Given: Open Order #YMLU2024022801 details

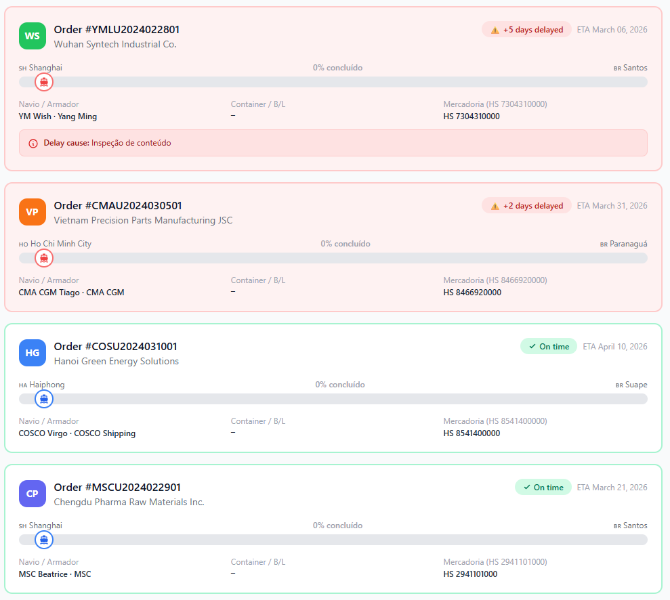Looking at the screenshot, I should 117,29.
